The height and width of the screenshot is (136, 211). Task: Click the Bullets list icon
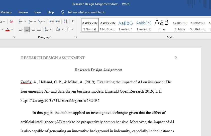point(21,21)
